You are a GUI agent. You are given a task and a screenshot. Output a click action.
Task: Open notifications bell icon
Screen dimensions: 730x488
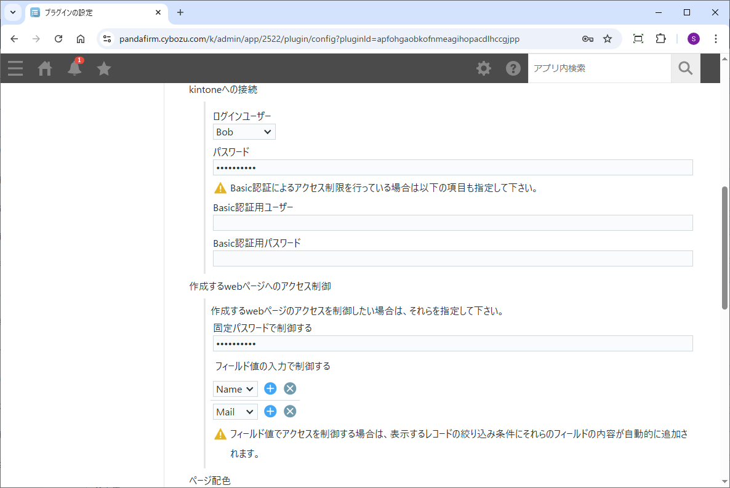tap(74, 68)
